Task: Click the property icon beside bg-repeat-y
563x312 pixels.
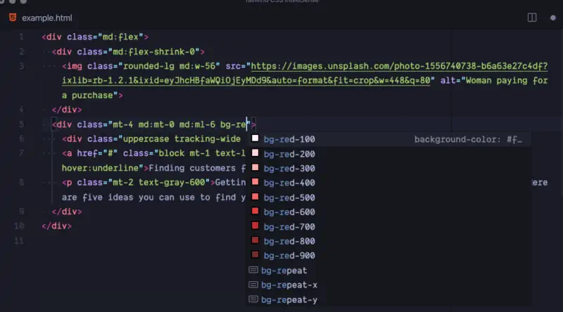Action: pyautogui.click(x=253, y=299)
